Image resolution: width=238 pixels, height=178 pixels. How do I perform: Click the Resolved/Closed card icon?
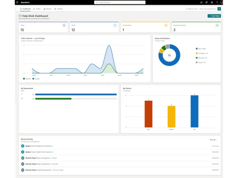[217, 25]
